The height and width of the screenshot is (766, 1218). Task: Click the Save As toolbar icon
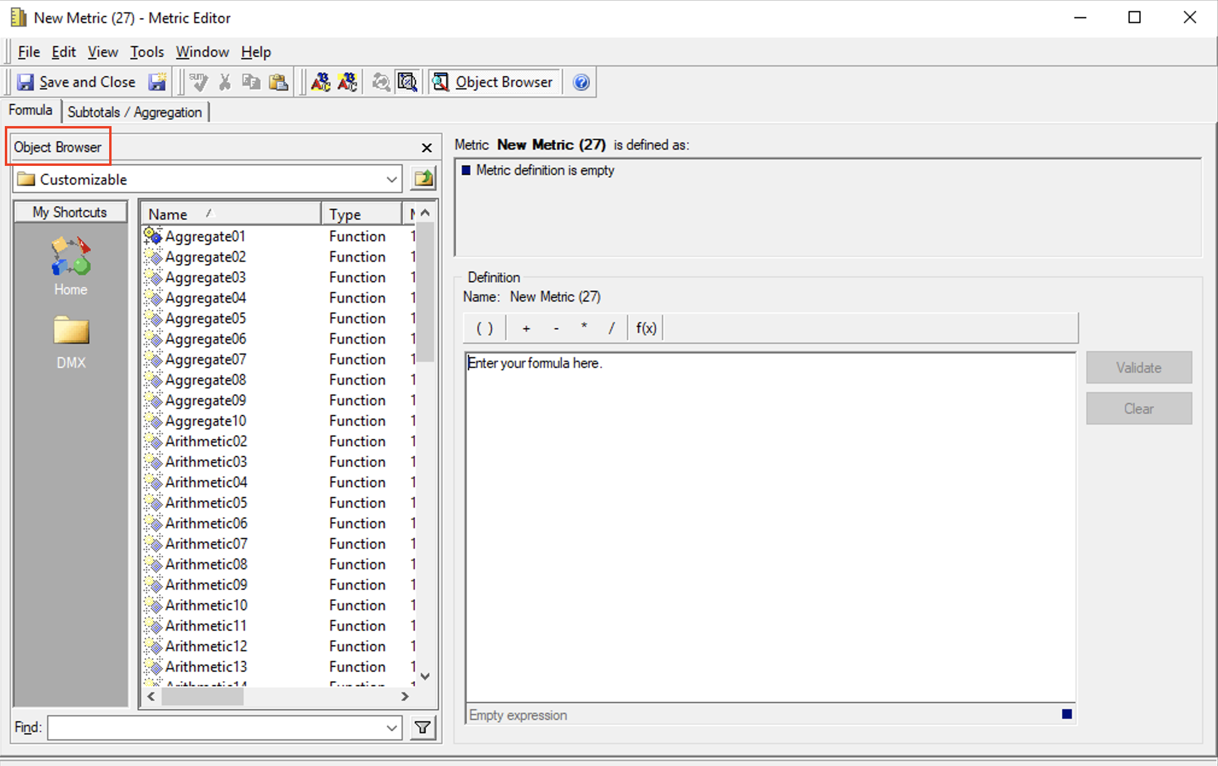pos(157,81)
